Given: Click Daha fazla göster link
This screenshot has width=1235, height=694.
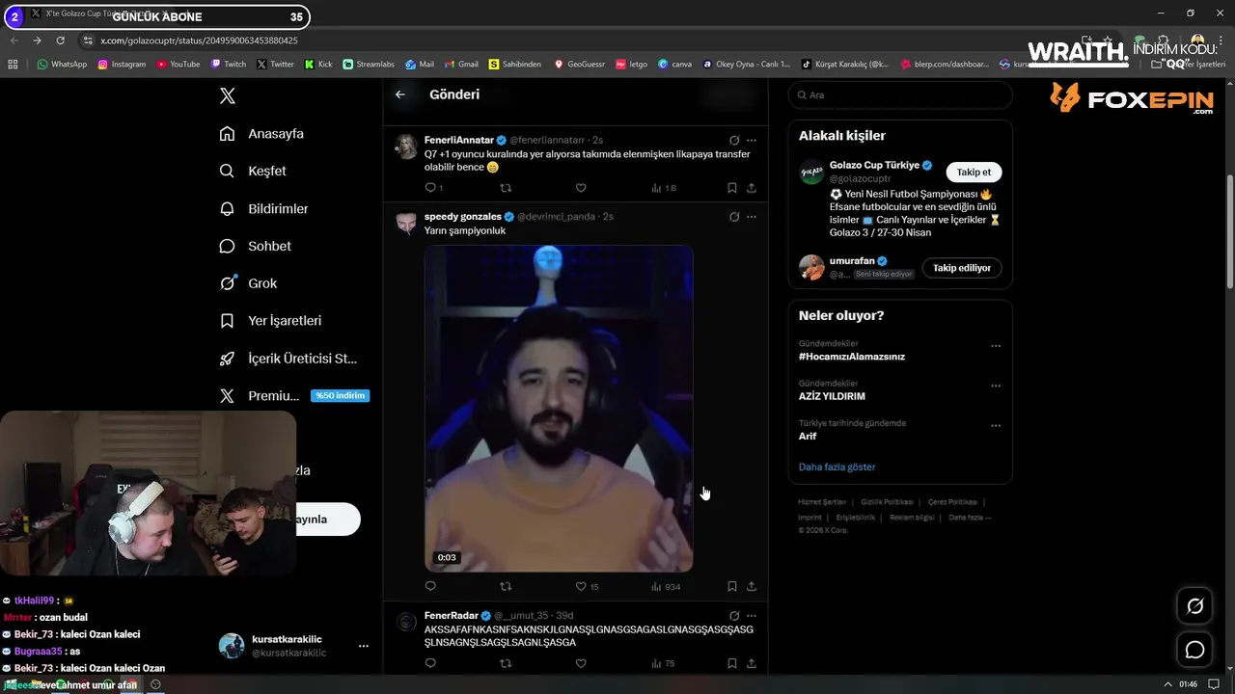Looking at the screenshot, I should tap(837, 467).
